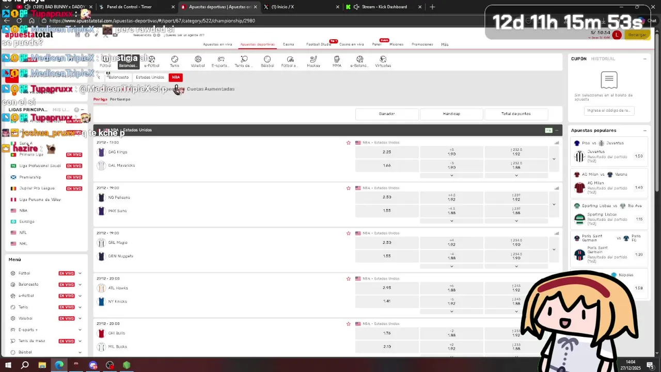Click the bet code input field
The image size is (661, 372).
[609, 111]
